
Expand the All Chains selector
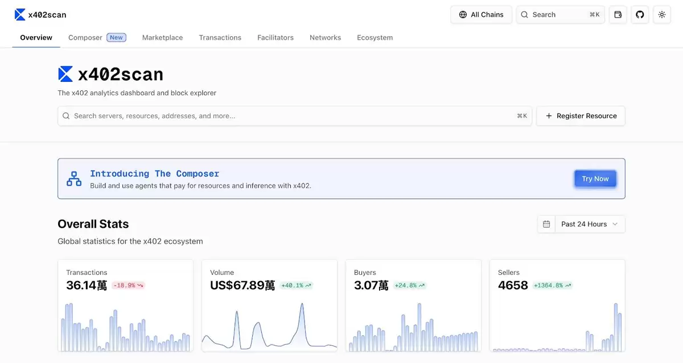click(481, 15)
